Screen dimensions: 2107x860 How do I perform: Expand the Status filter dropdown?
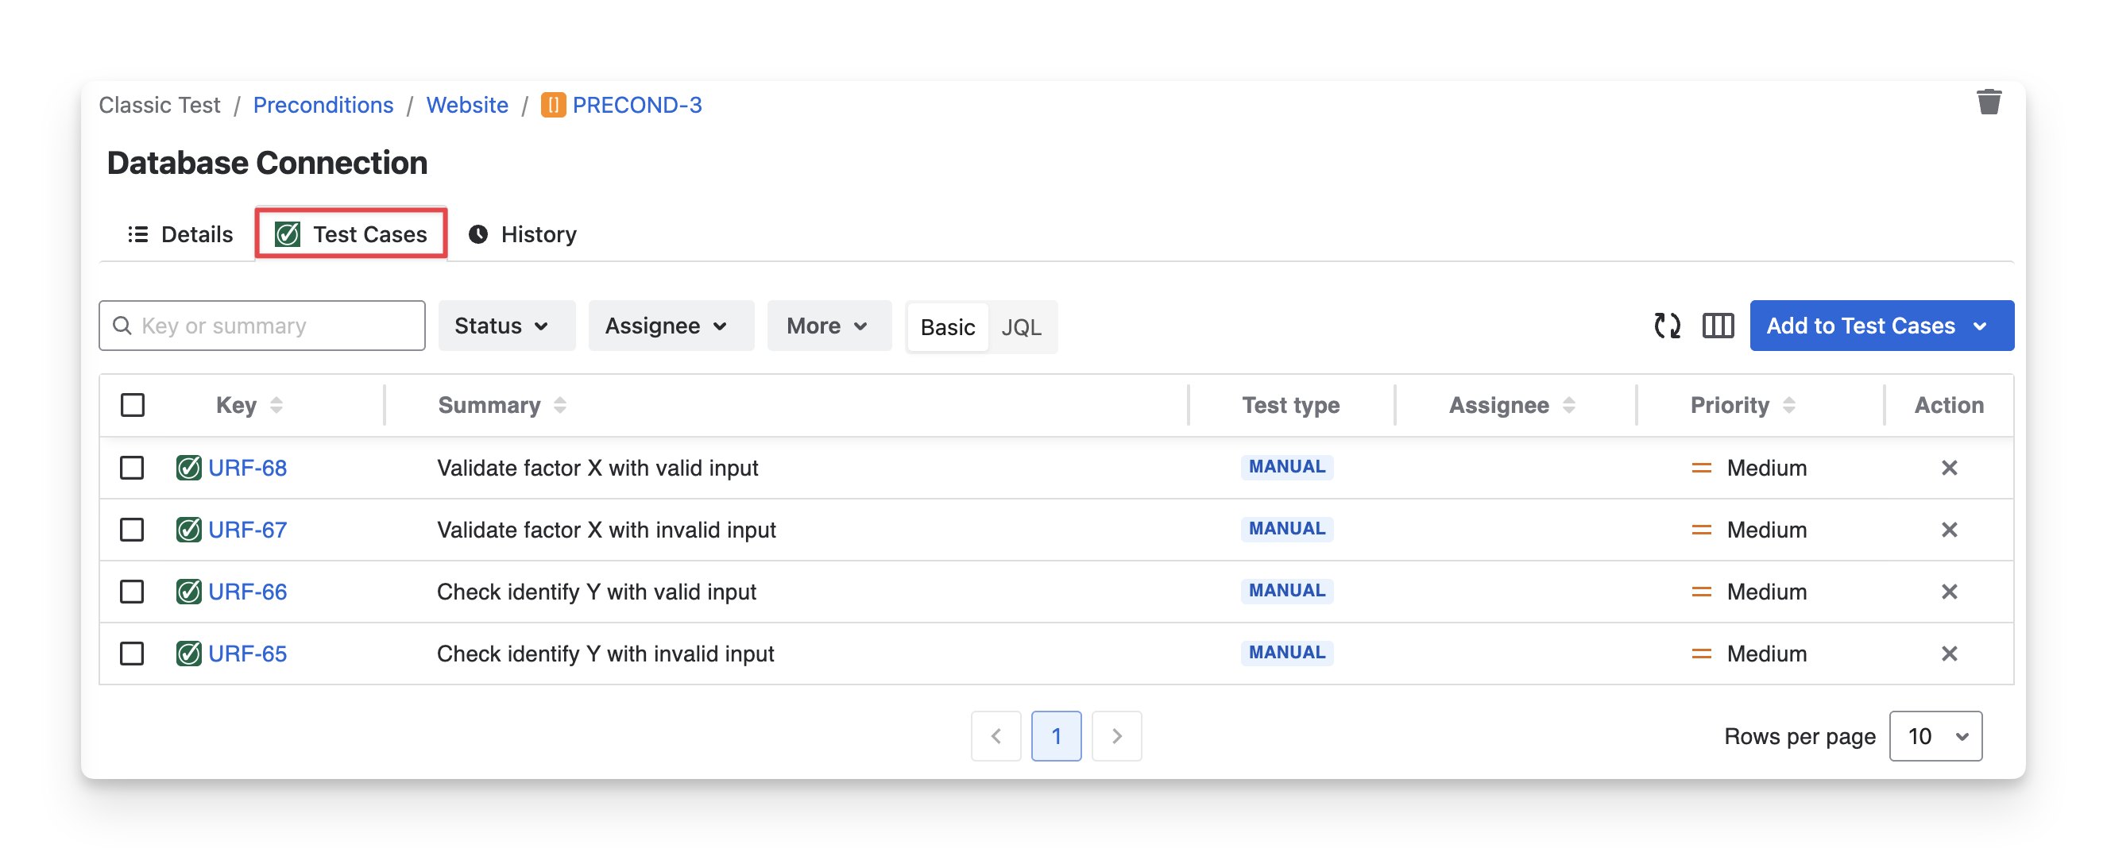(505, 326)
